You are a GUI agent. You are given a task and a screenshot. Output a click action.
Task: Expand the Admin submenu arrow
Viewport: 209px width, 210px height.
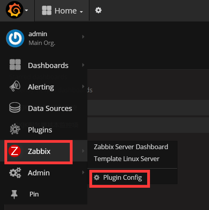(x=83, y=172)
